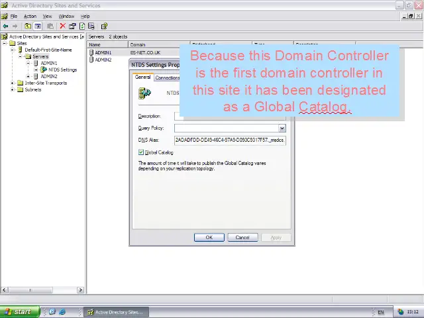Click the Active Directory root node icon
424x318 pixels.
tap(5, 36)
